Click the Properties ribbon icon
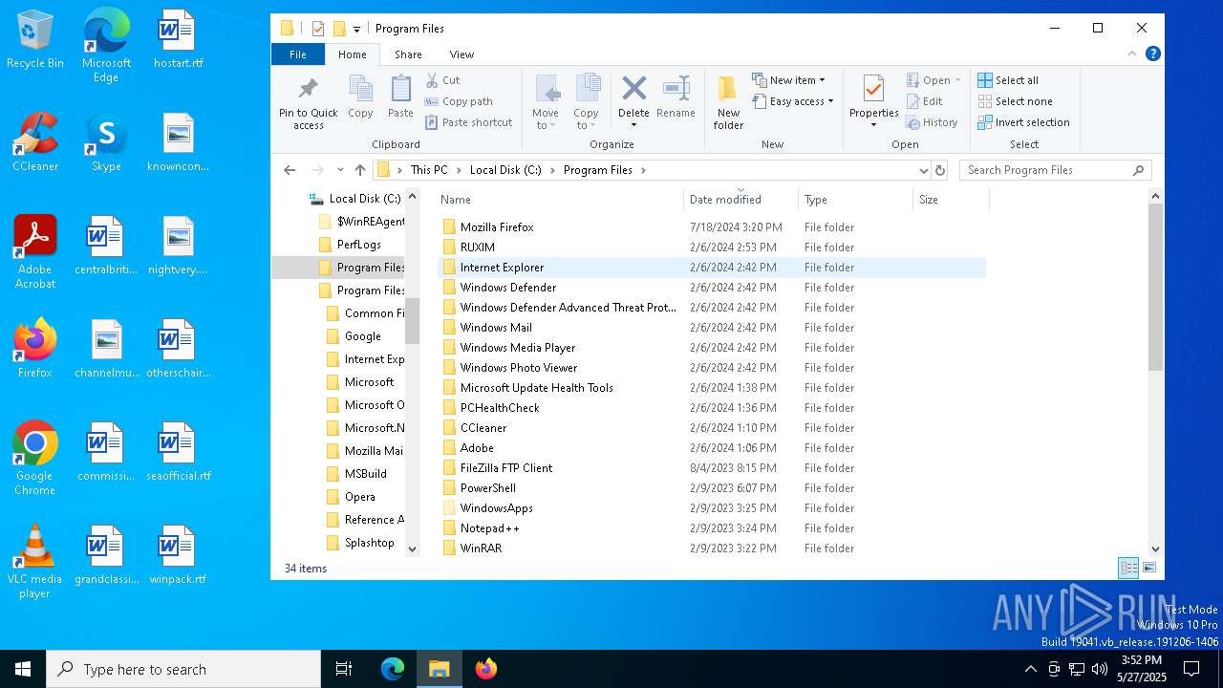1223x688 pixels. [873, 102]
